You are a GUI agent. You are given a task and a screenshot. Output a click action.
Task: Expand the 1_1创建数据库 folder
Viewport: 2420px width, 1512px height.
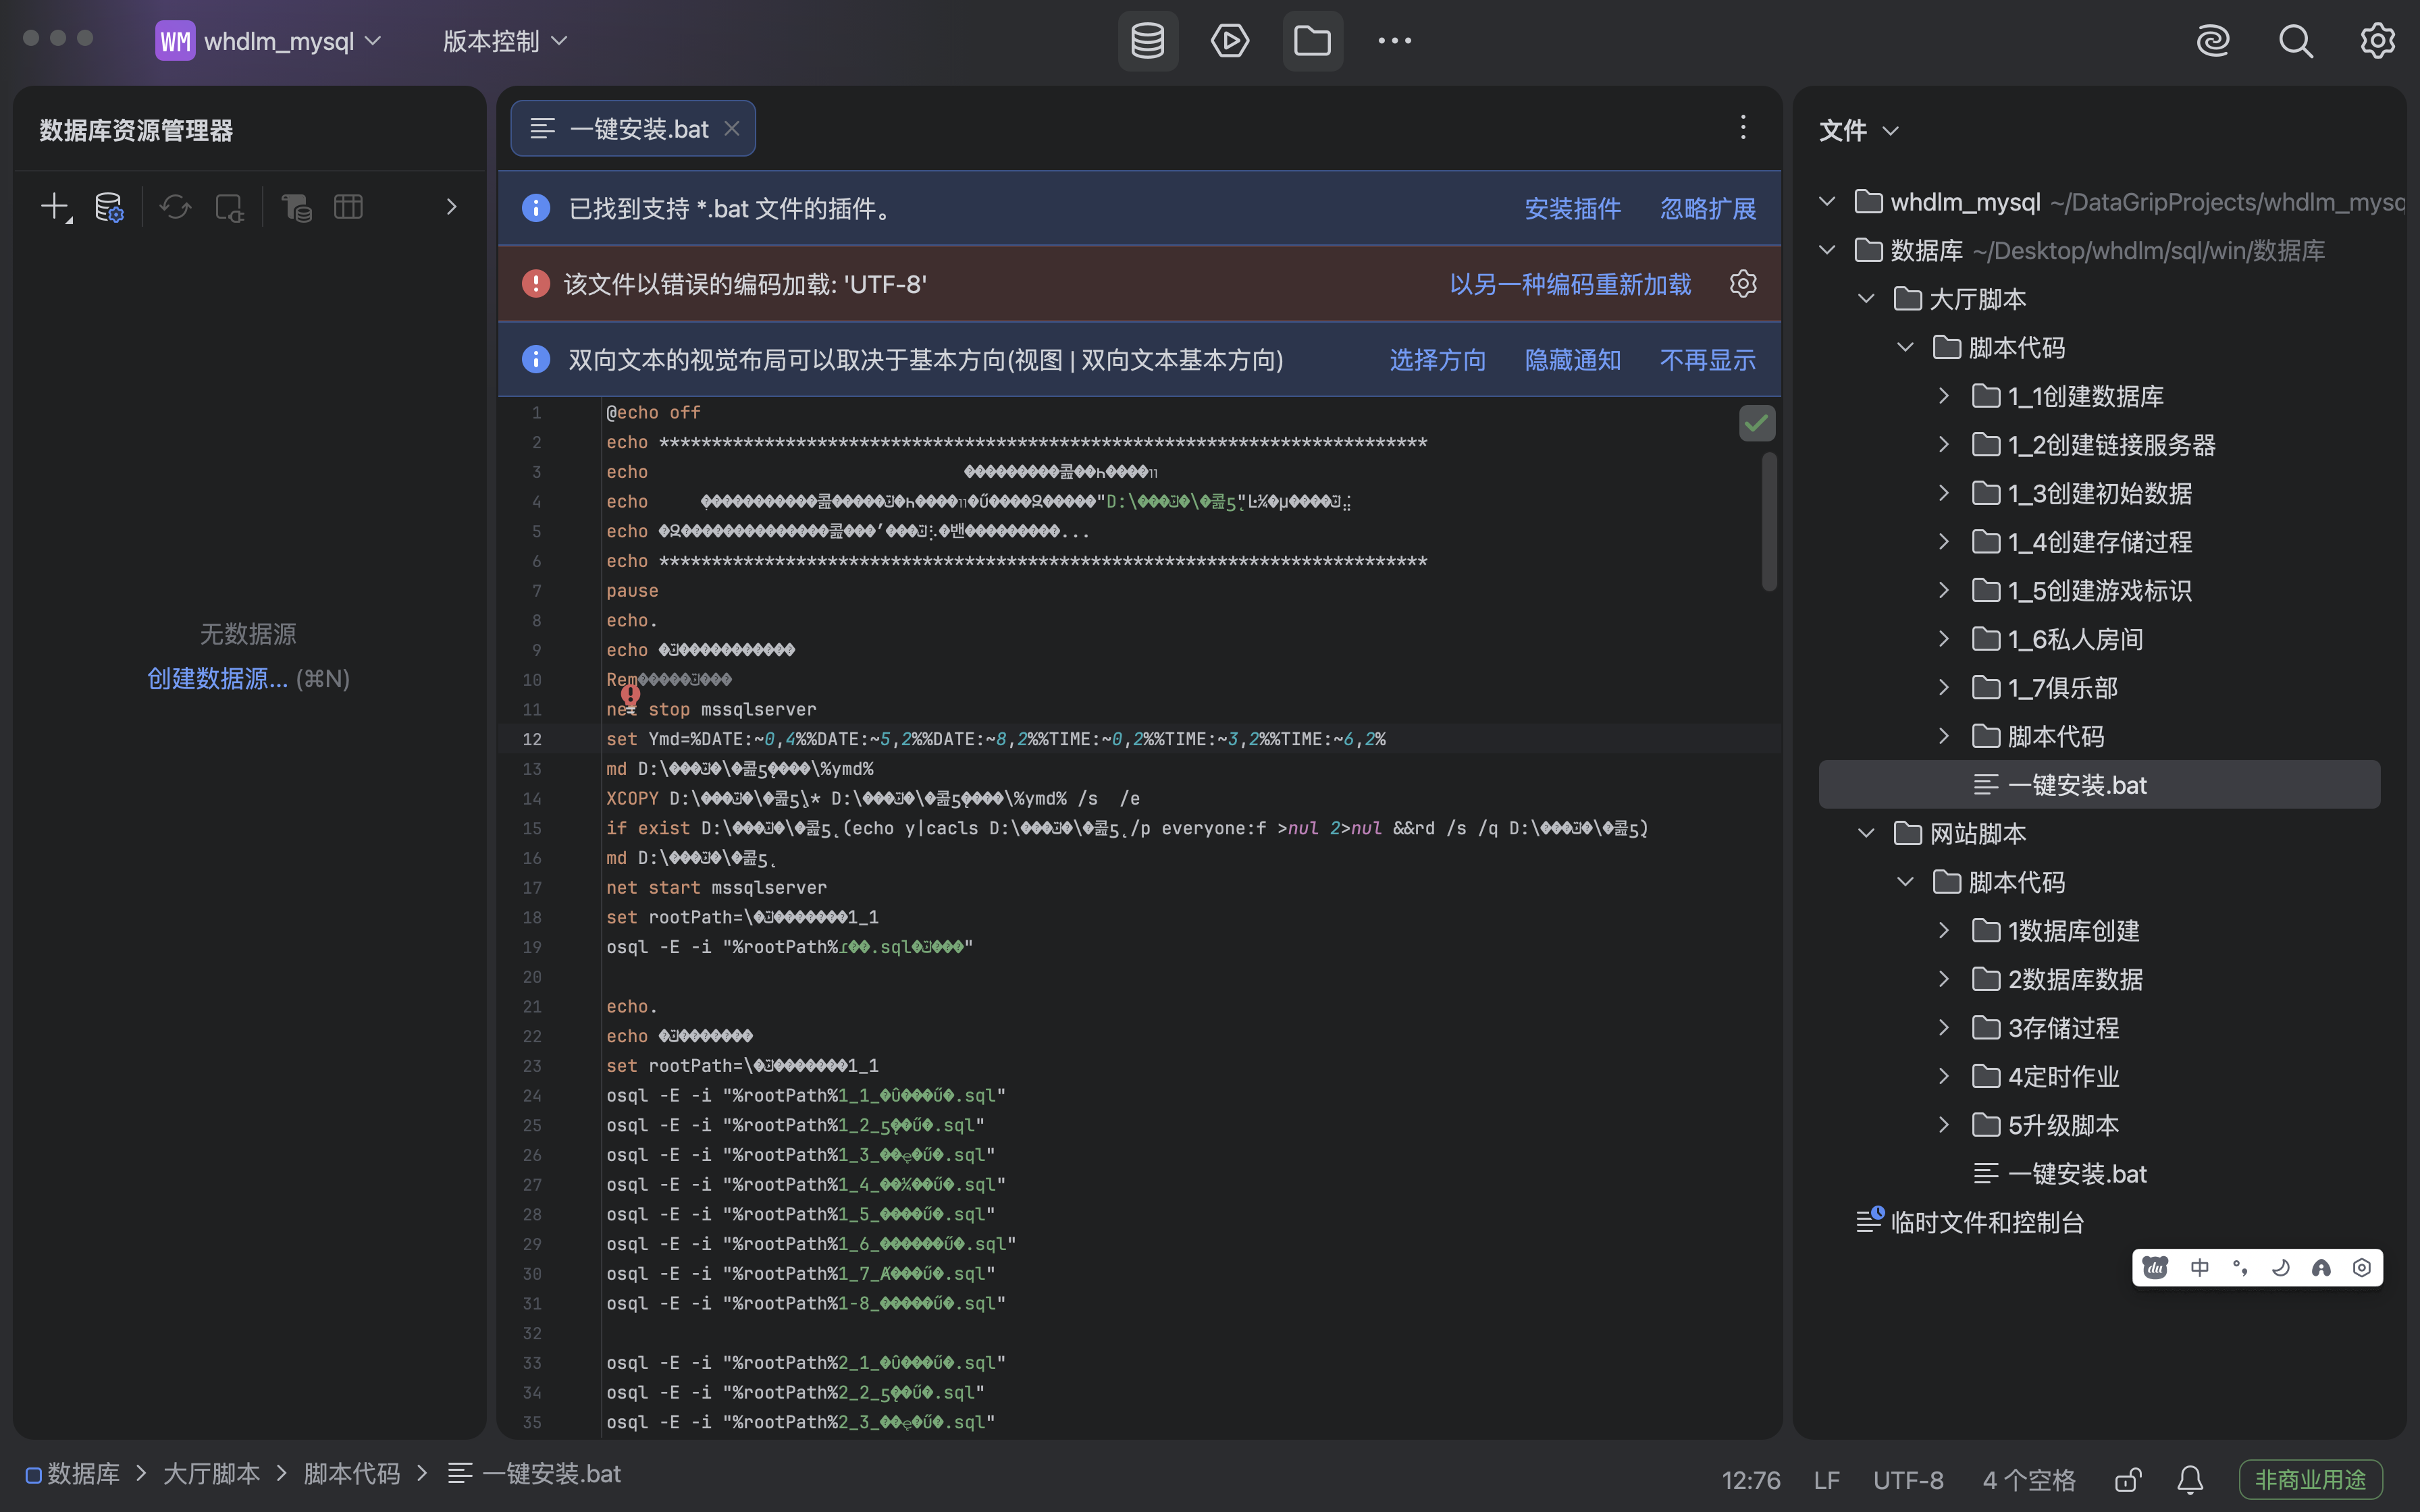[1943, 396]
